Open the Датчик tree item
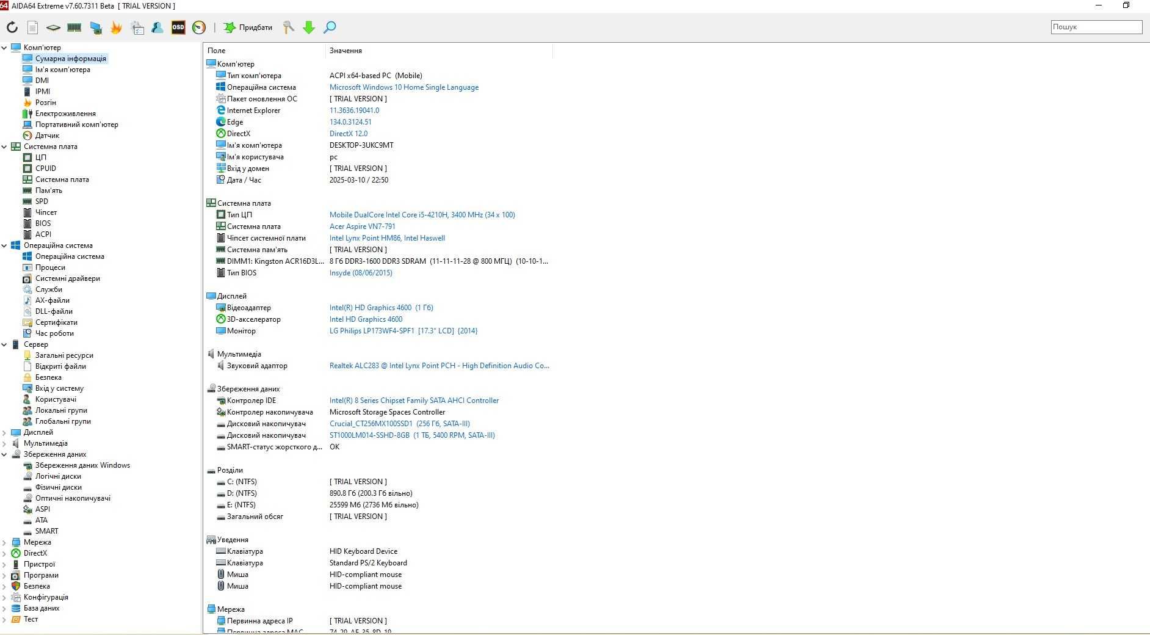 click(47, 136)
